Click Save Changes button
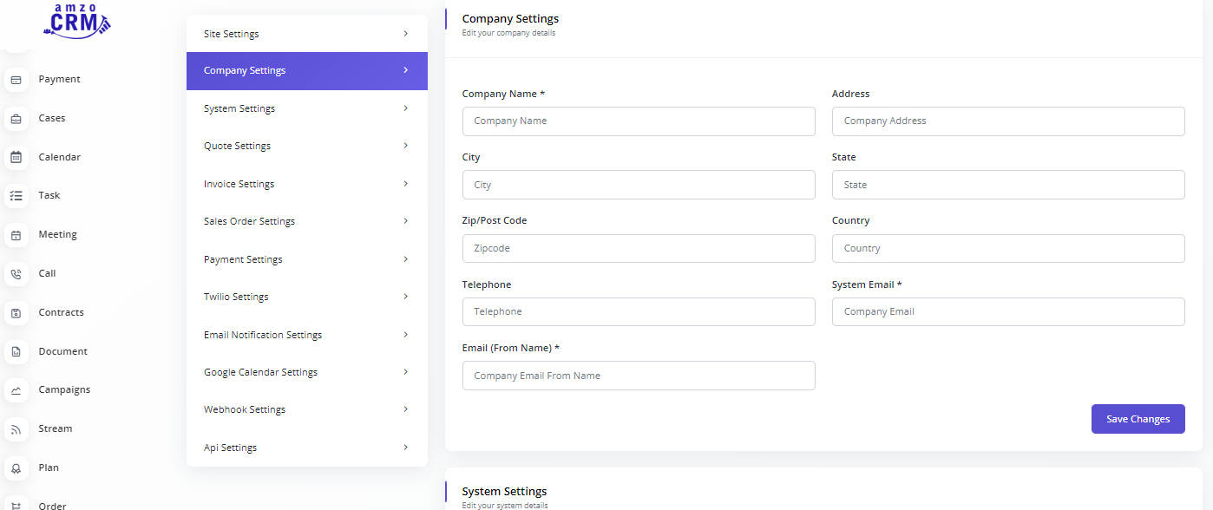This screenshot has width=1213, height=510. click(1138, 419)
